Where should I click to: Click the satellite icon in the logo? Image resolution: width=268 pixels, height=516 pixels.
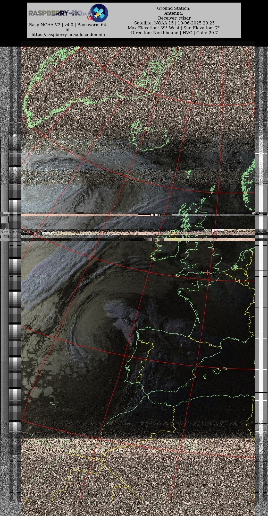point(99,13)
